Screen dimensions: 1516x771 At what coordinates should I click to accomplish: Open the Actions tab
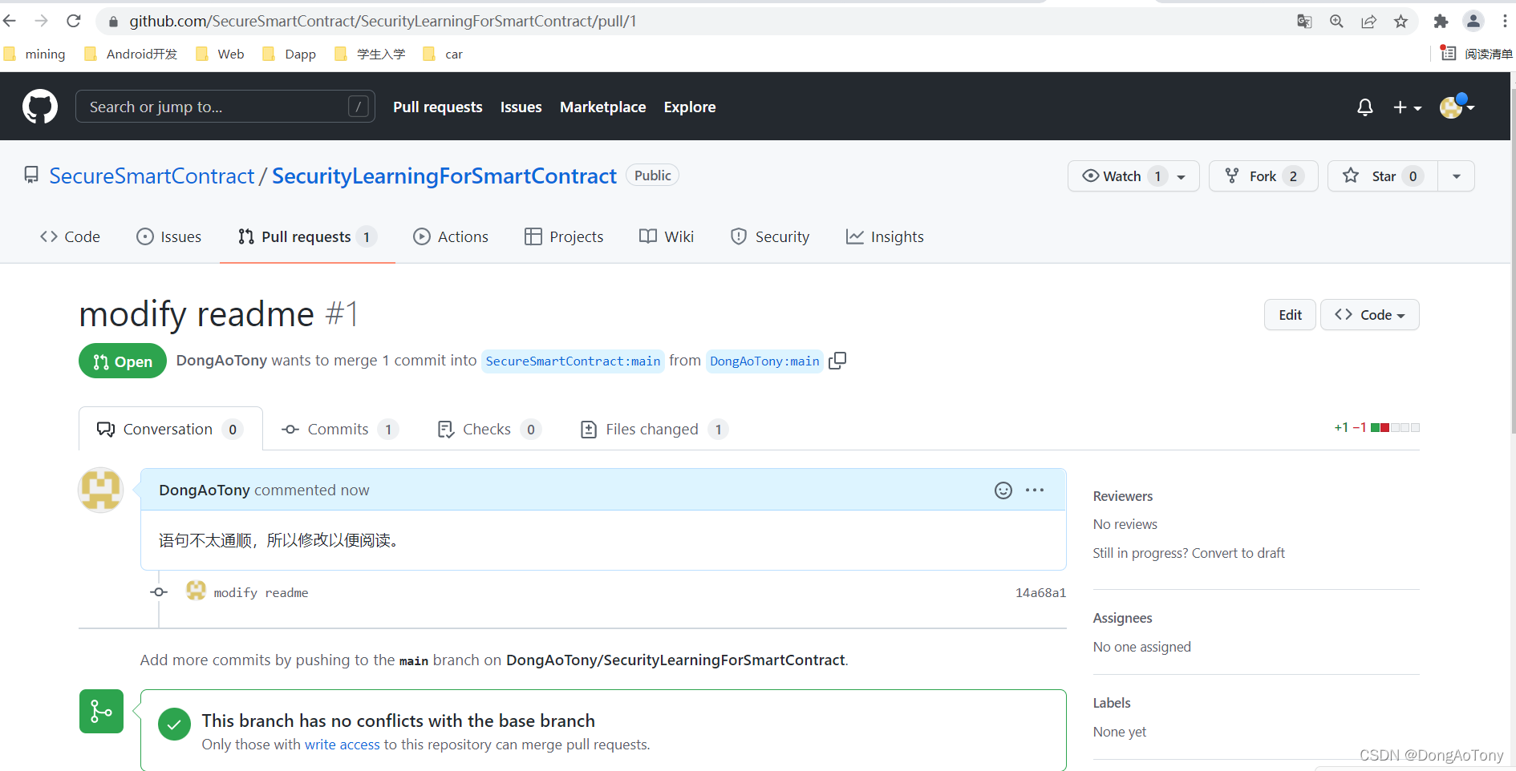click(451, 236)
